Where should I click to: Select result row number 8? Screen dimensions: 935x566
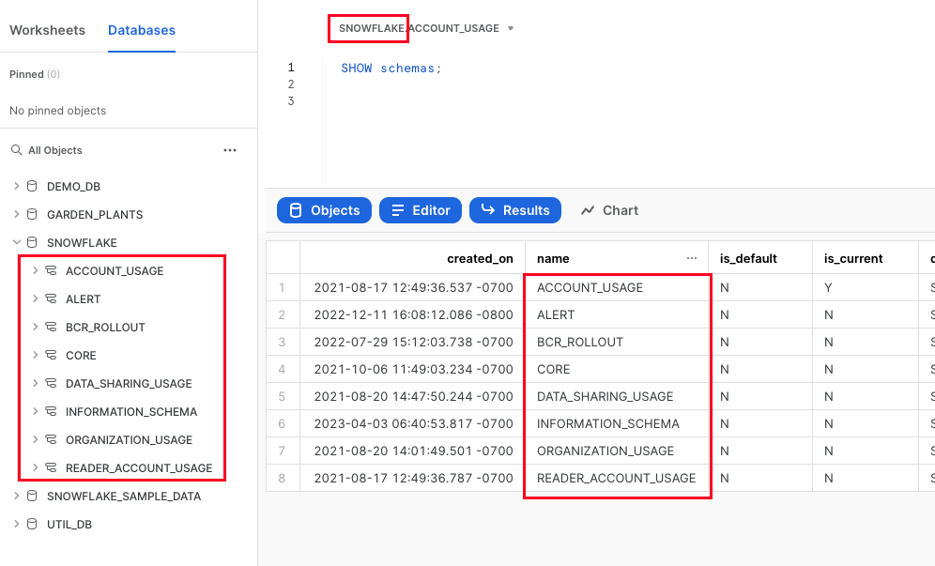pos(282,478)
